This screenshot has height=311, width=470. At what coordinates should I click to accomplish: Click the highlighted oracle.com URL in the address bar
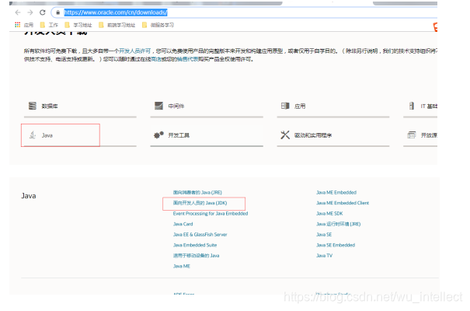(116, 12)
